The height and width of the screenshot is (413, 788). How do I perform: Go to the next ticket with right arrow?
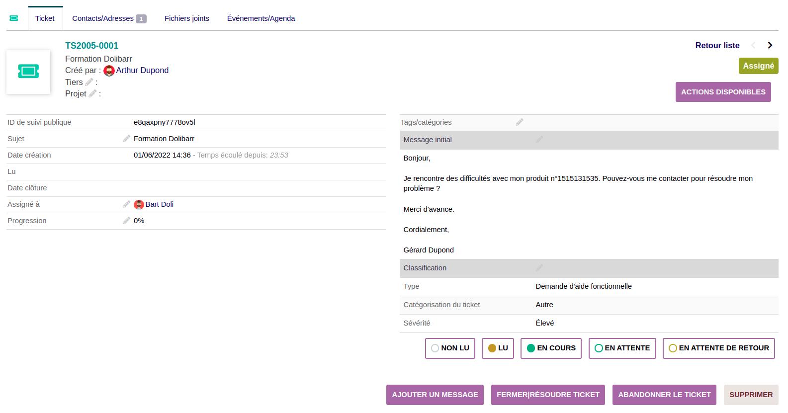770,45
